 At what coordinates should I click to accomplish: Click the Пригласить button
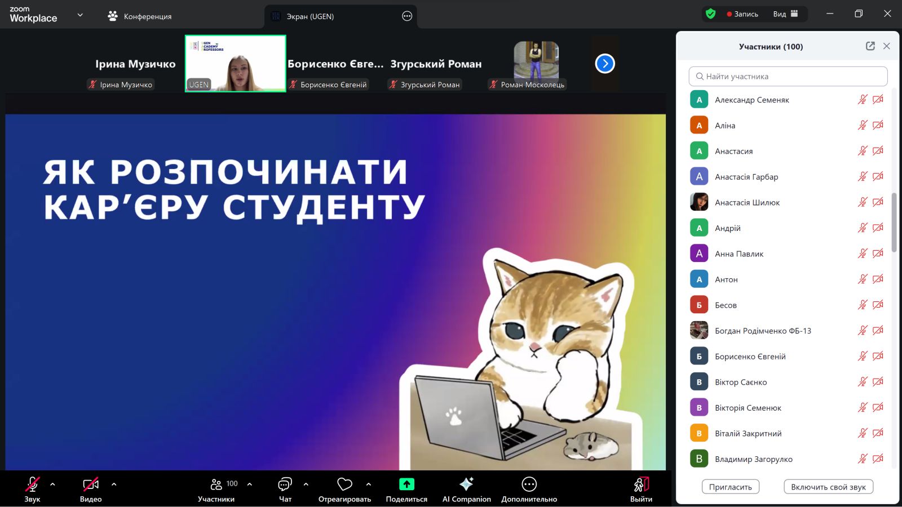[730, 487]
